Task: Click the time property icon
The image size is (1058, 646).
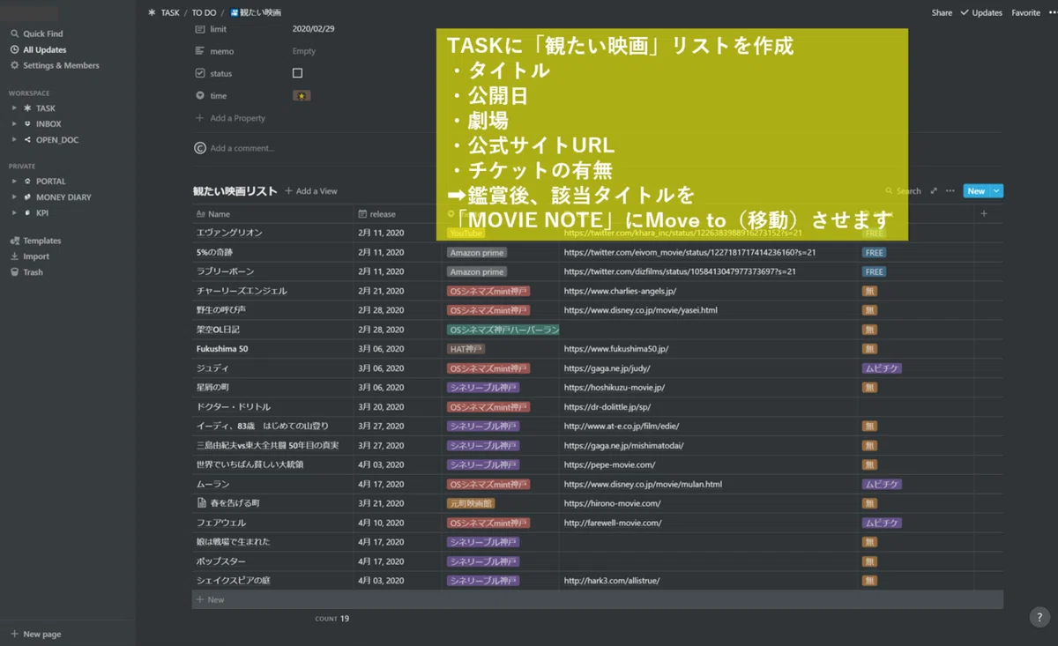Action: (200, 95)
